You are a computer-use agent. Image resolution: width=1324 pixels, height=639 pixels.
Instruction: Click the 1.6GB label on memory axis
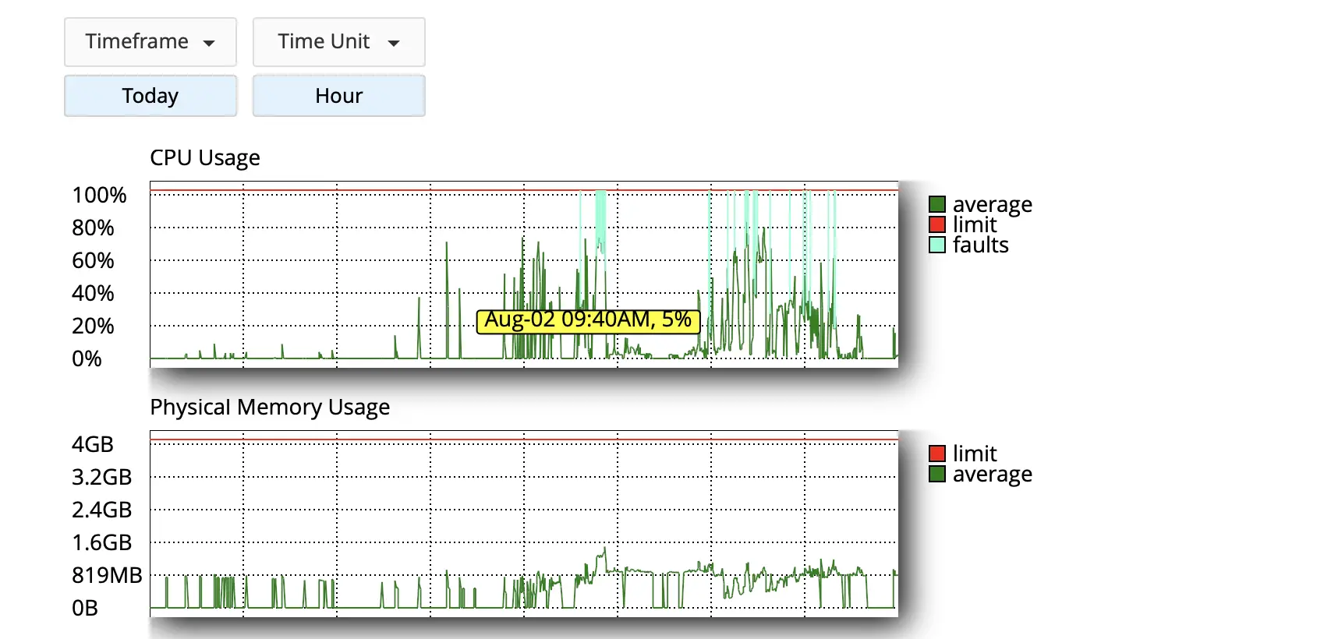102,542
